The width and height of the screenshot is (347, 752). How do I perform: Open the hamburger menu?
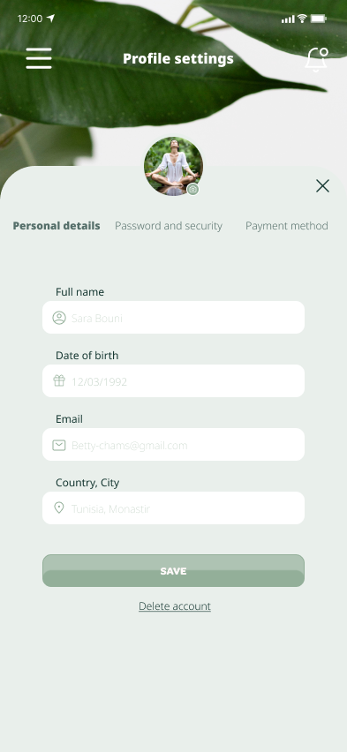(x=39, y=58)
